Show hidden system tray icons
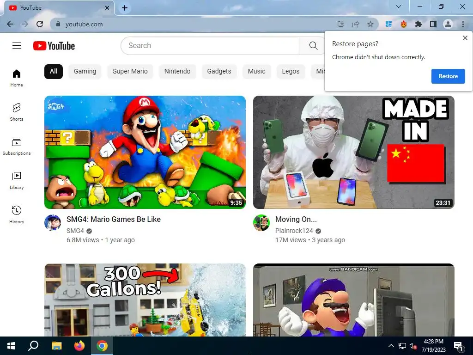This screenshot has height=355, width=473. [391, 346]
